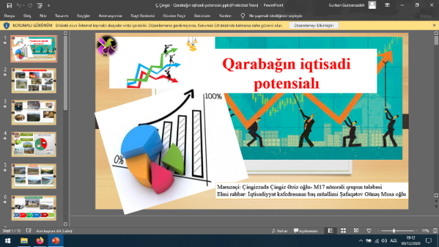Click Düzenlemeyi Etkinleştir button
Screen dimensions: 439x247
(314, 25)
